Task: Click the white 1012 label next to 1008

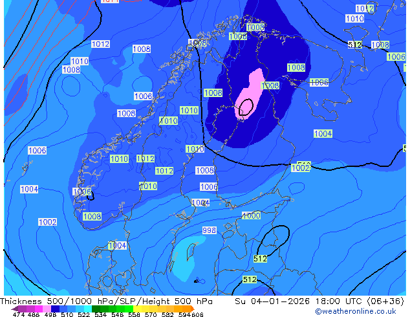Action: (x=100, y=44)
